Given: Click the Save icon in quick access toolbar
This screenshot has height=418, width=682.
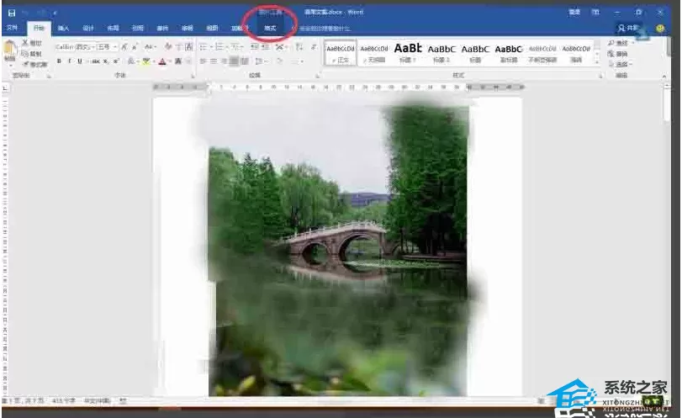Looking at the screenshot, I should click(12, 13).
